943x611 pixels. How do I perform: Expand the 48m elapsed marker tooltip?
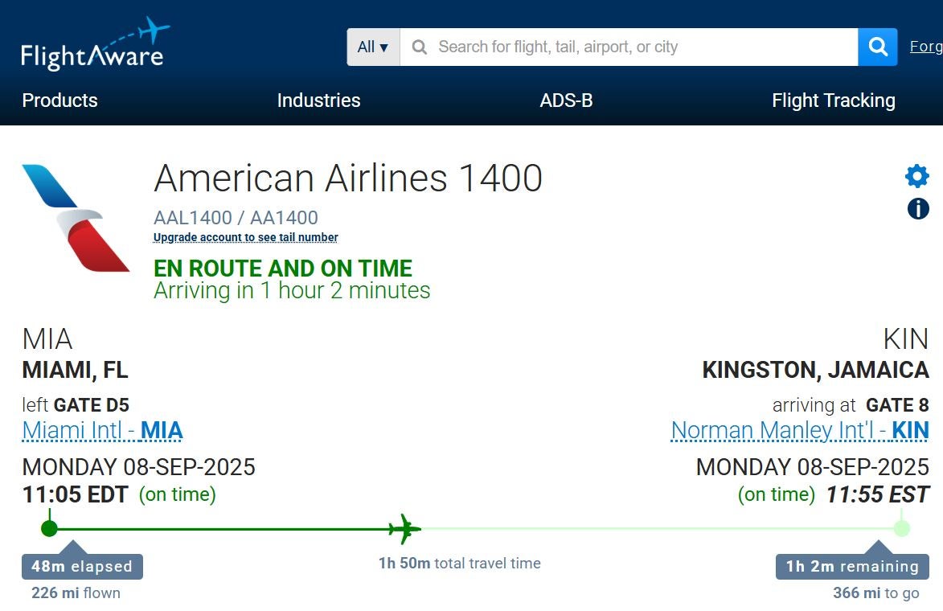[x=80, y=566]
